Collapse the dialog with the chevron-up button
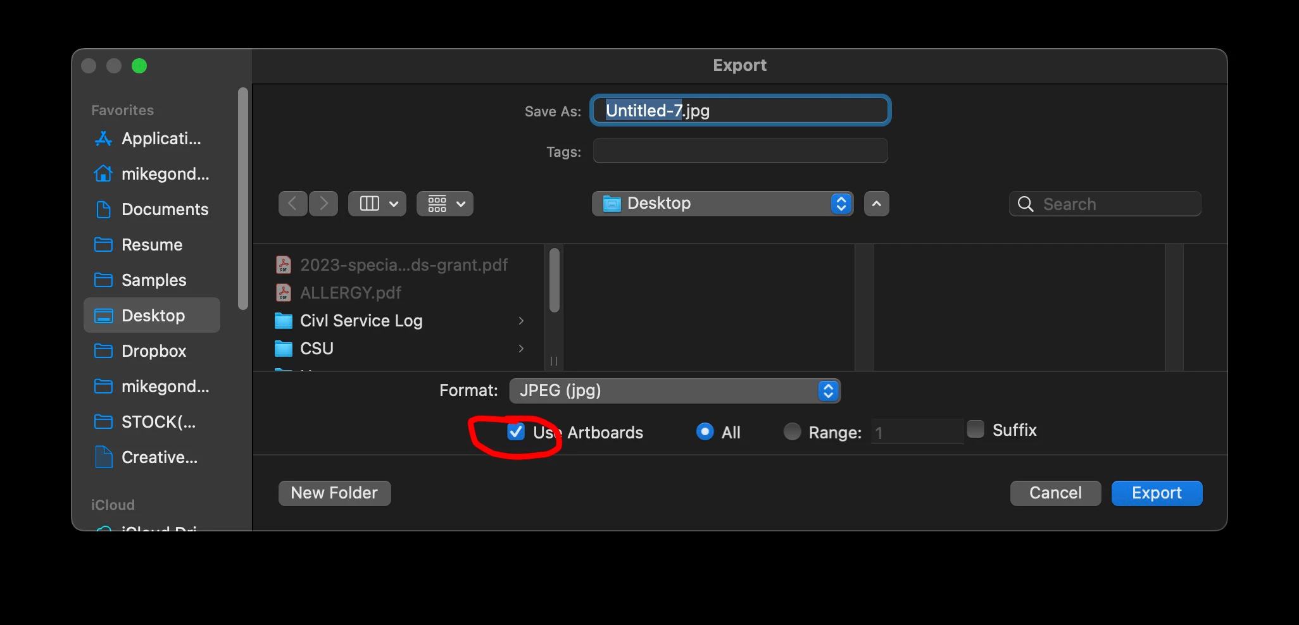This screenshot has width=1299, height=625. (x=877, y=204)
